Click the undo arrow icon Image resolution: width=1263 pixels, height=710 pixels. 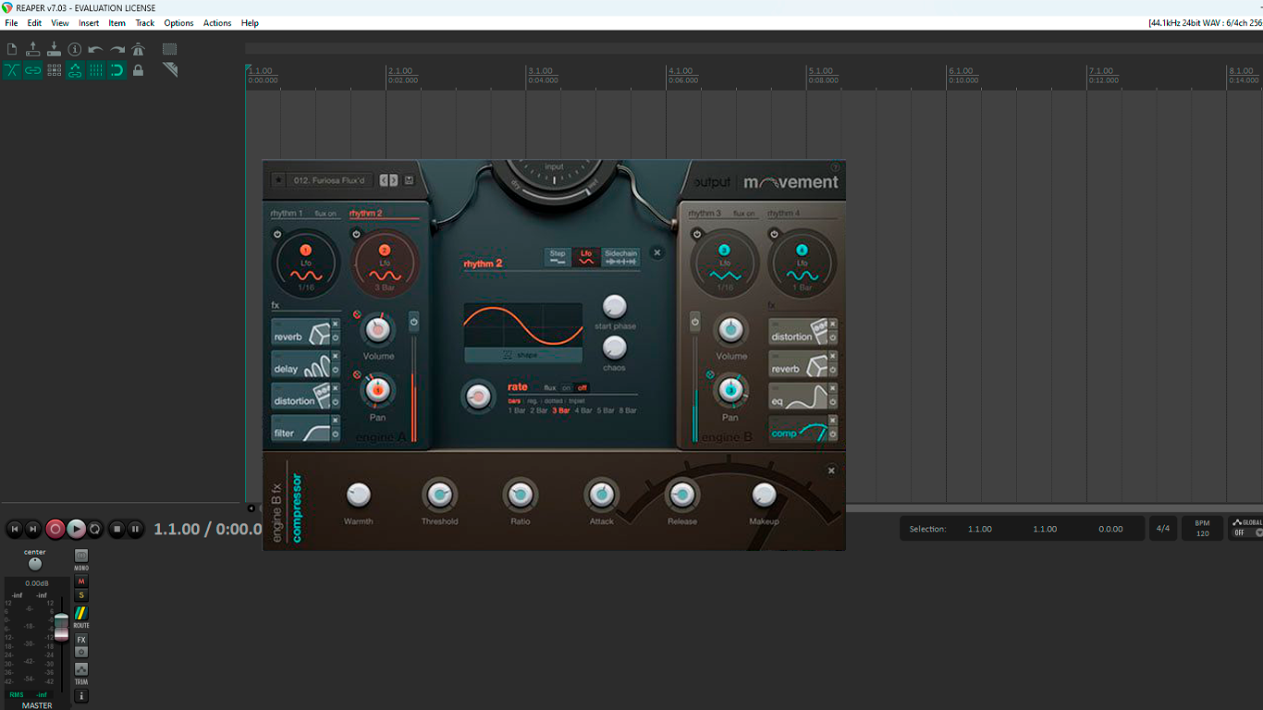tap(95, 49)
